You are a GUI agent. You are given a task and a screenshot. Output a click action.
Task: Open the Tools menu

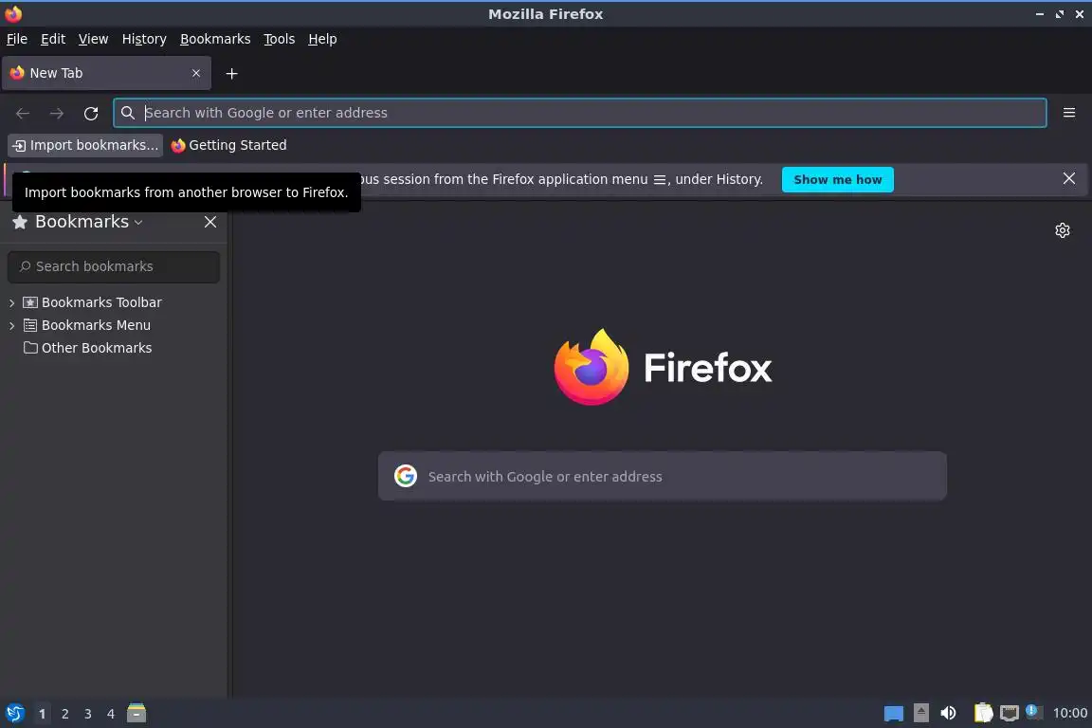[280, 39]
